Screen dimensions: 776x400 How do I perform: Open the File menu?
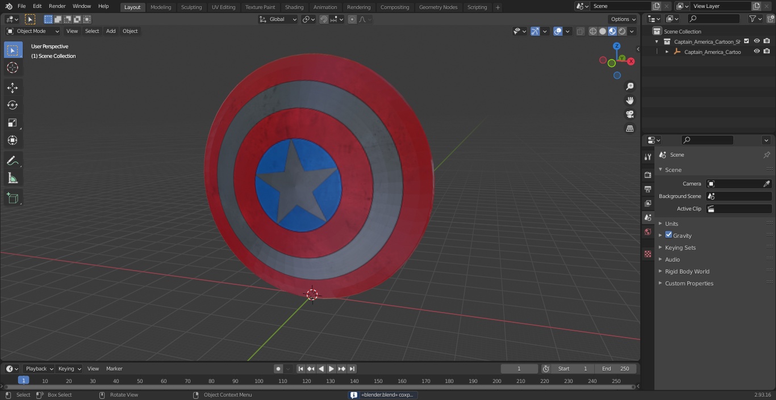click(22, 6)
